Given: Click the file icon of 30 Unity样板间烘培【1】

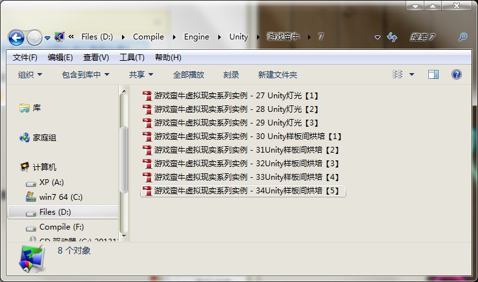Looking at the screenshot, I should click(x=147, y=136).
